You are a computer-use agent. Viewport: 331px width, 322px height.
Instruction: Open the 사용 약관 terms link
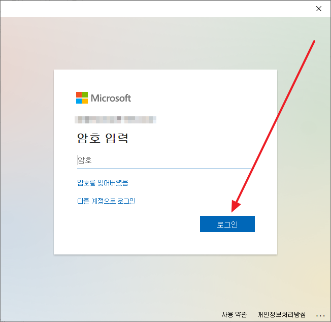[x=234, y=314]
